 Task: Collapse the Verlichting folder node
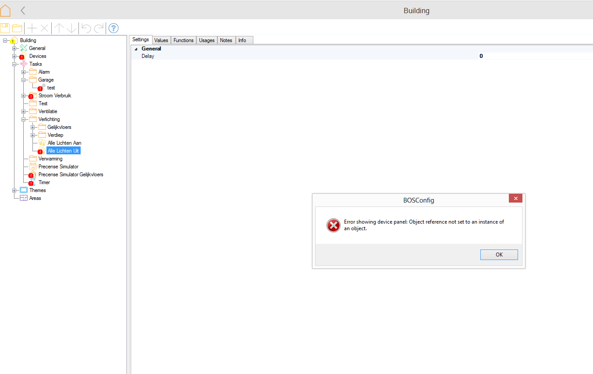[23, 119]
